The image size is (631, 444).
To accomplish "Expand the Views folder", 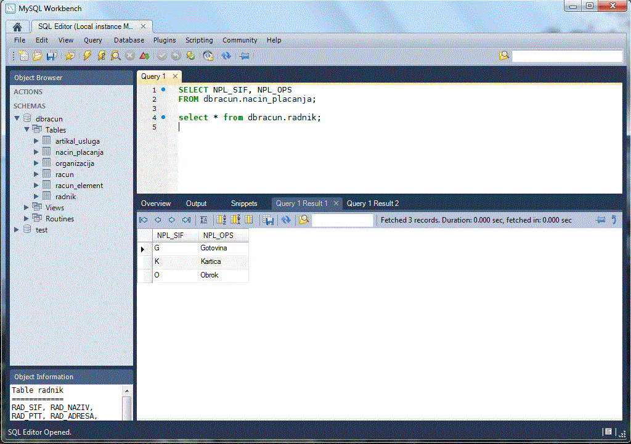I will [26, 208].
